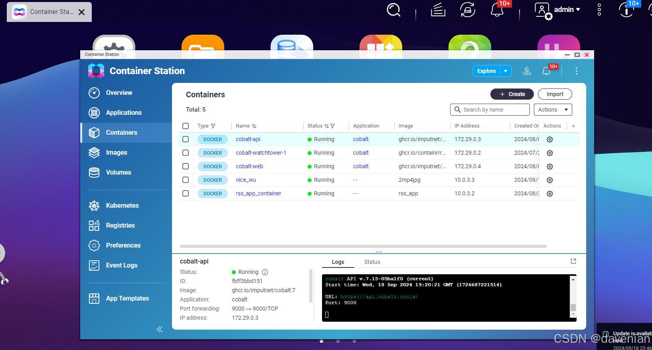652x350 pixels.
Task: Check the nice_wu row checkbox
Action: click(x=186, y=180)
